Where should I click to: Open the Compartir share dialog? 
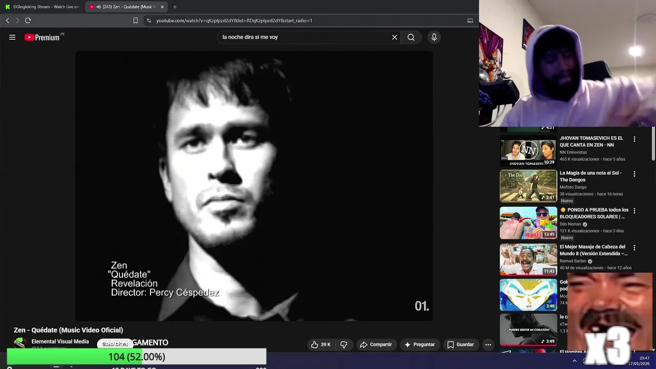[x=376, y=344]
